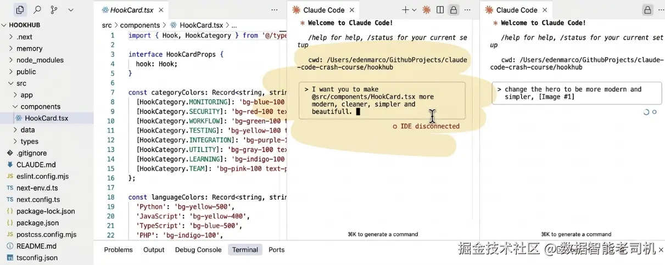This screenshot has width=665, height=265.
Task: Open next.config.ts file
Action: tap(38, 199)
